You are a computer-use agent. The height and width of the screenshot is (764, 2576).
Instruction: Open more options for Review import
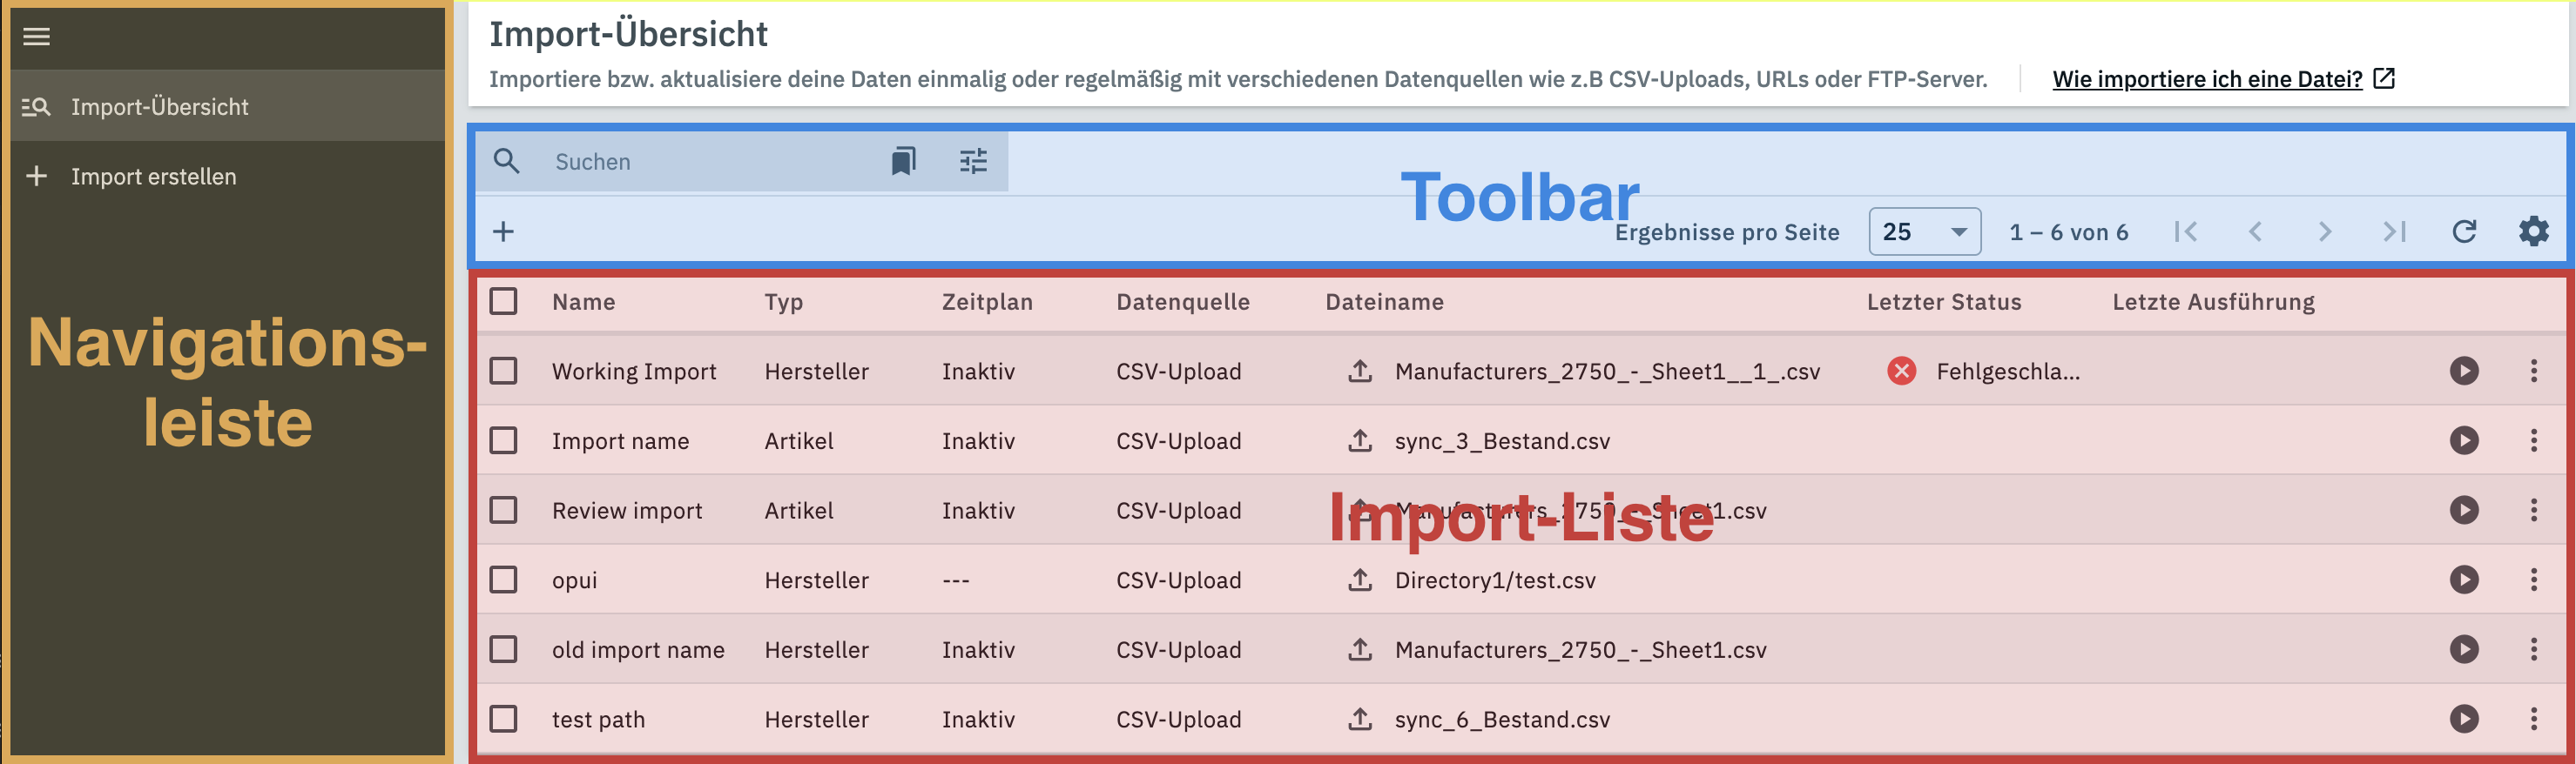(2533, 510)
